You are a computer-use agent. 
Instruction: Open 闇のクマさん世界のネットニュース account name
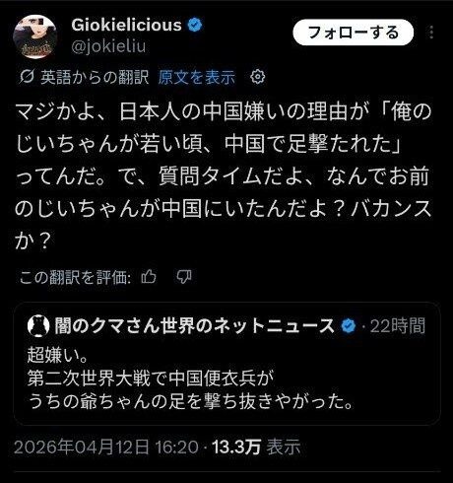point(194,326)
